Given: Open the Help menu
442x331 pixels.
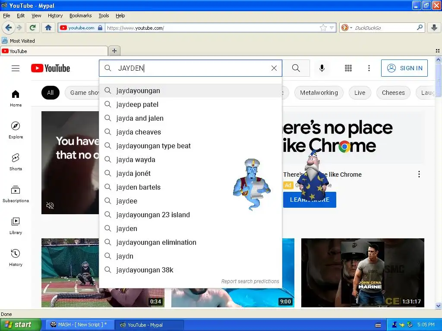Looking at the screenshot, I should 120,16.
